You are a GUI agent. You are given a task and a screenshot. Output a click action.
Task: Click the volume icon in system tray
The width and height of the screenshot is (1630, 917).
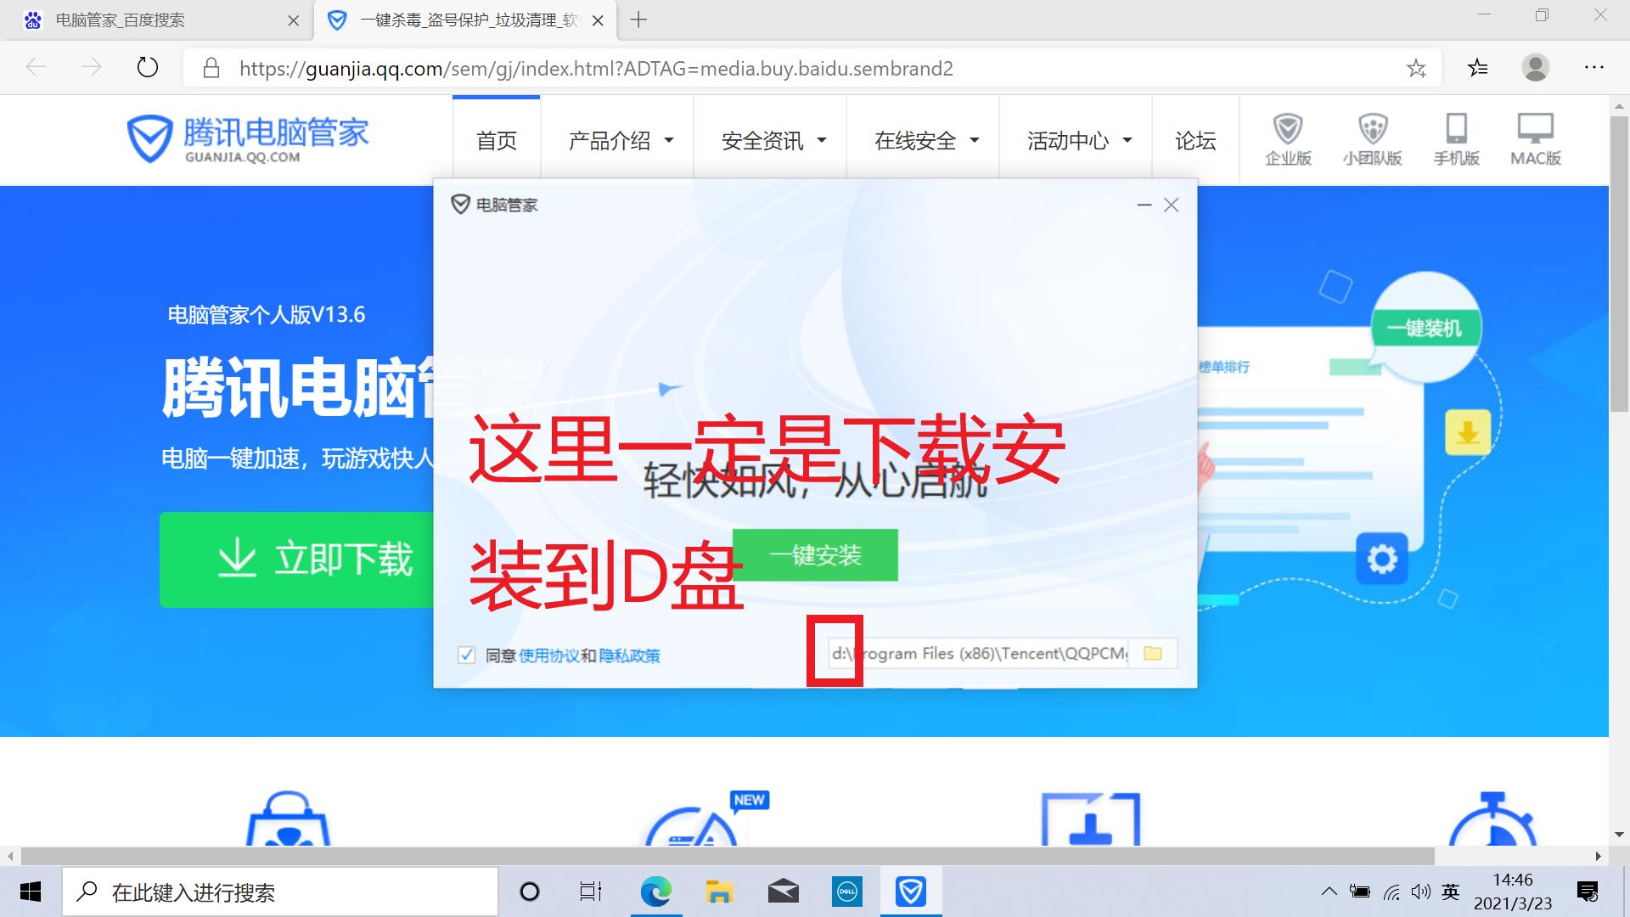(1421, 892)
